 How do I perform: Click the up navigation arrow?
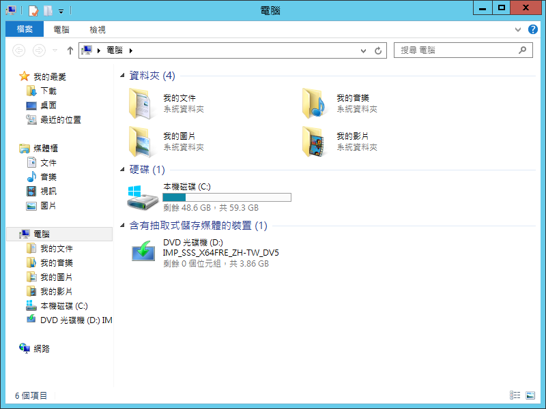pyautogui.click(x=70, y=49)
